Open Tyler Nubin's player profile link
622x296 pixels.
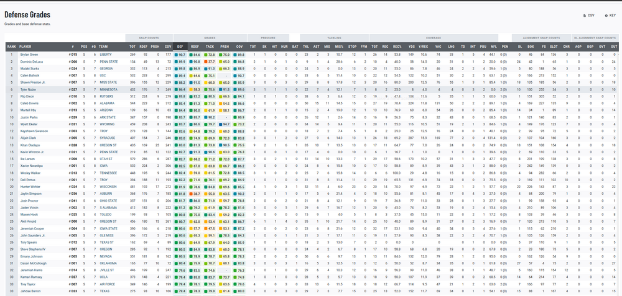[28, 89]
